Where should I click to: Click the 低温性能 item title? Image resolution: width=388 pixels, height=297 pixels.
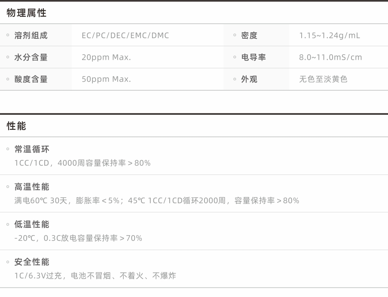(x=32, y=224)
